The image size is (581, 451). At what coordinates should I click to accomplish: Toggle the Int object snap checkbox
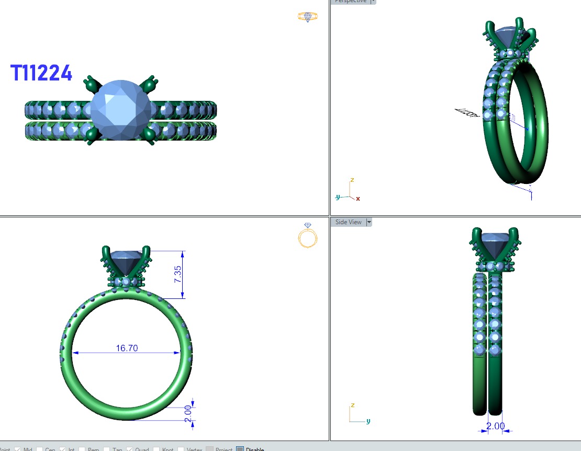(62, 449)
